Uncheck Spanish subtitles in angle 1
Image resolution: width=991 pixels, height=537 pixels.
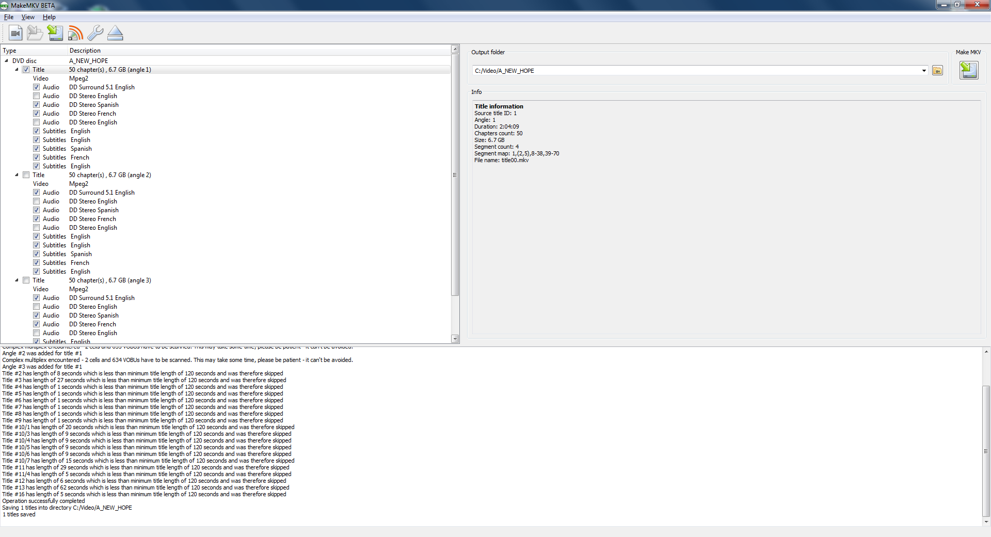coord(37,149)
